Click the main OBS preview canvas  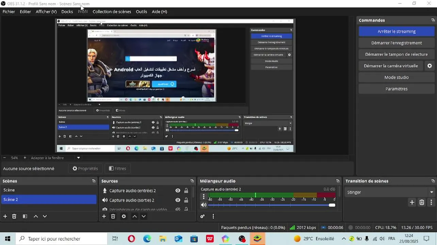pos(176,86)
